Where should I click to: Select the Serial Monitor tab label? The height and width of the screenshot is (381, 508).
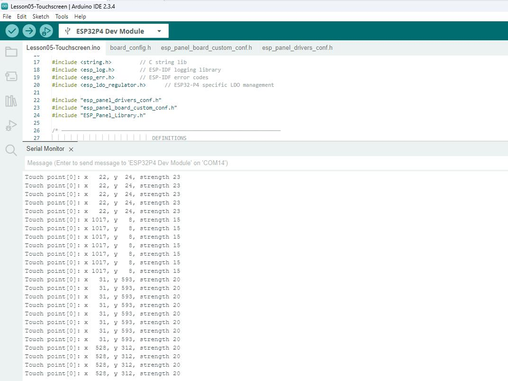click(x=45, y=149)
